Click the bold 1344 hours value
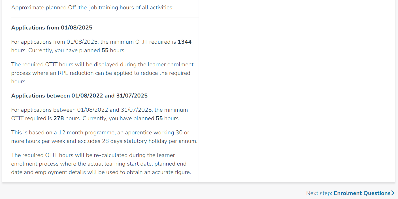 (x=184, y=42)
